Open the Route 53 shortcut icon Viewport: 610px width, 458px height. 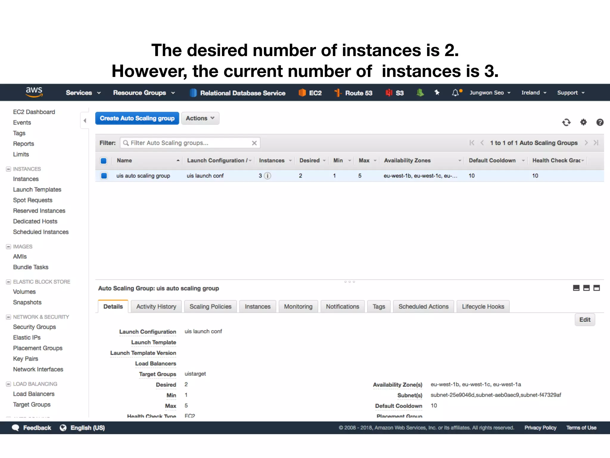pyautogui.click(x=338, y=93)
